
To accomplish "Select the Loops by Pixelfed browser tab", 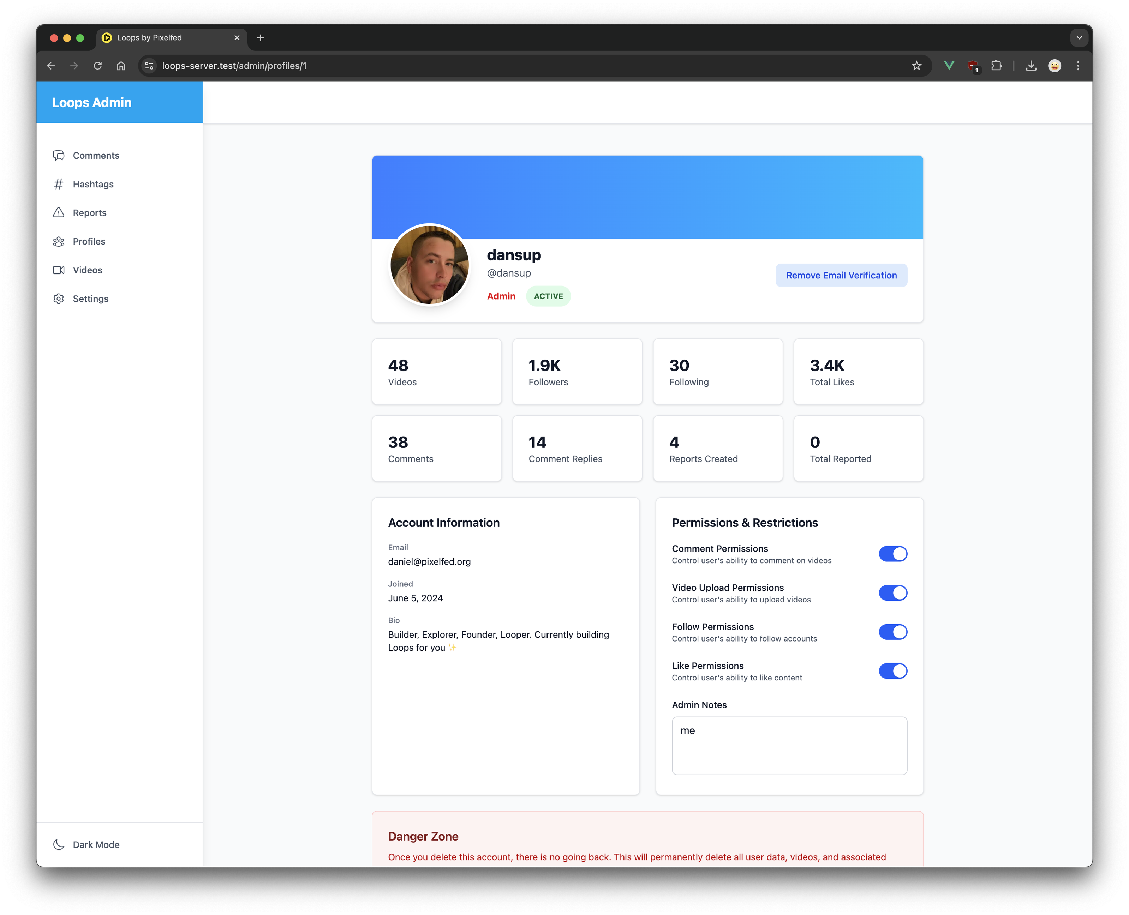I will click(x=171, y=37).
